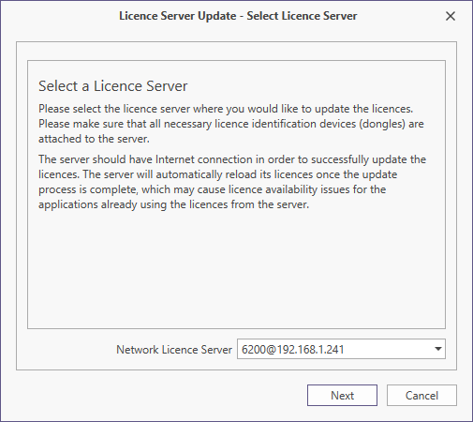Viewport: 473px width, 422px height.
Task: Click the line mentioning identification devices (dongles)
Action: coord(231,124)
